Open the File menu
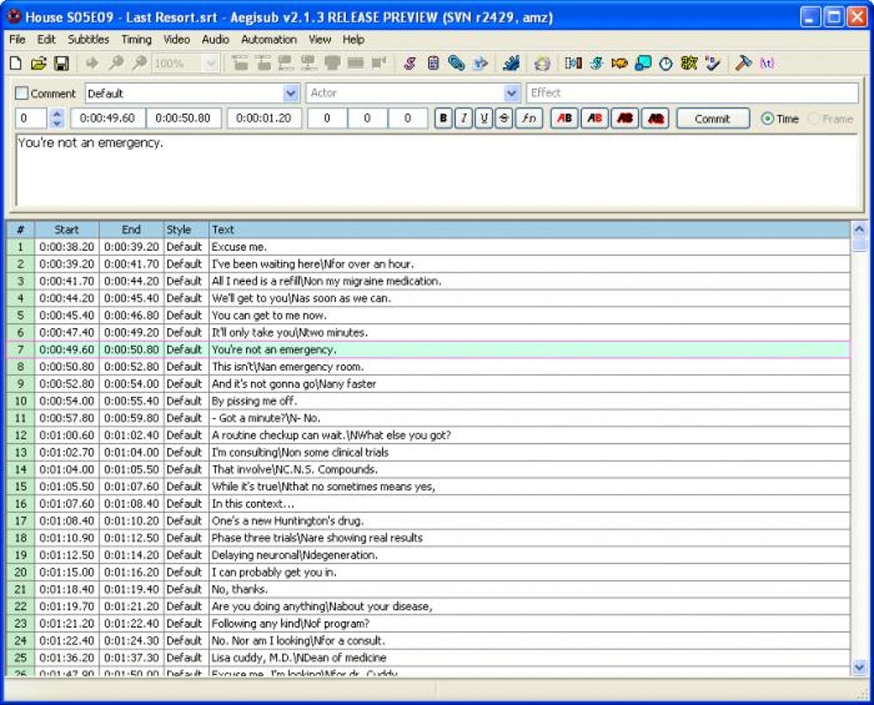Viewport: 874px width, 705px height. pyautogui.click(x=17, y=39)
